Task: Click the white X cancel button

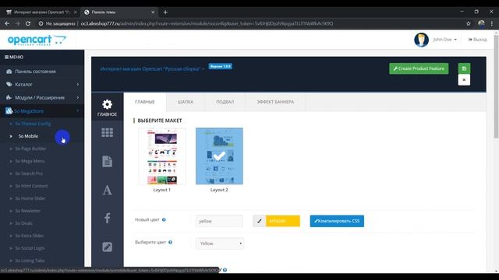Action: (464, 79)
